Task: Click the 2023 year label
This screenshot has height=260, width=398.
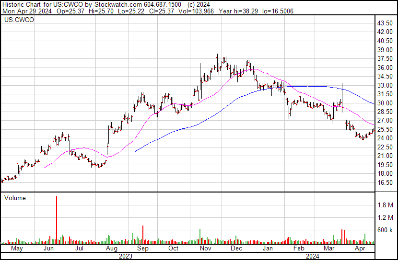Action: [125, 256]
